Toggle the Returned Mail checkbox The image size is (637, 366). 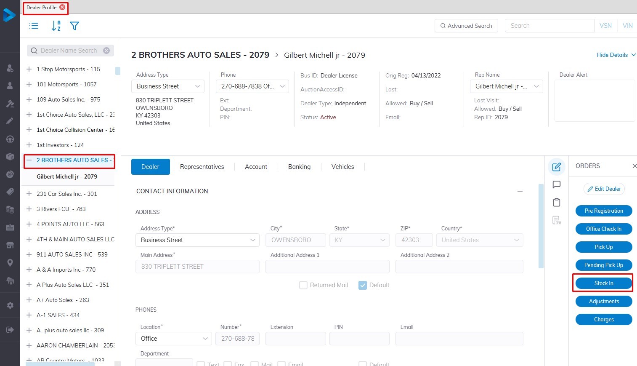pyautogui.click(x=303, y=285)
